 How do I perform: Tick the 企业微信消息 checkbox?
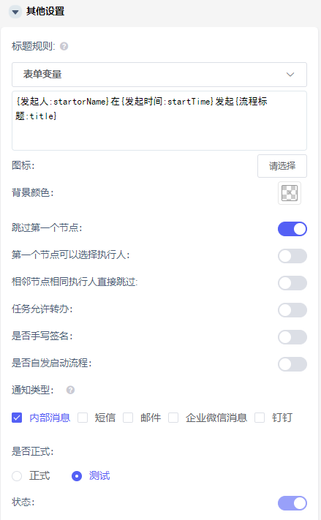point(173,418)
